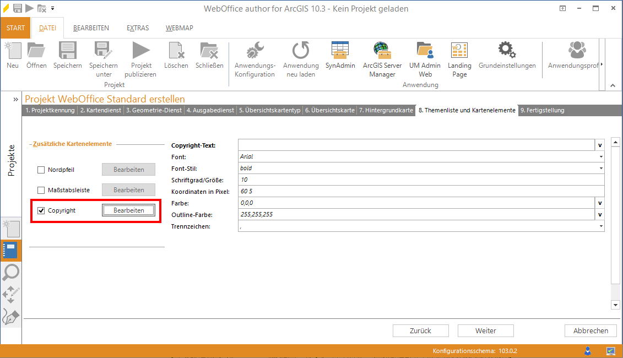Click the Öffnen folder icon
Screen dimensions: 623x358
click(36, 51)
